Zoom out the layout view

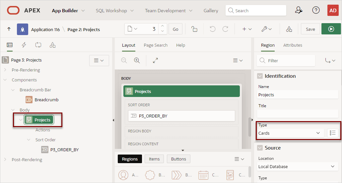(124, 60)
